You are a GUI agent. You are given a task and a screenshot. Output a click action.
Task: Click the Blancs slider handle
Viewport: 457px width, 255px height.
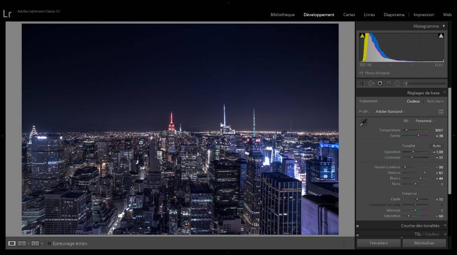coord(421,178)
